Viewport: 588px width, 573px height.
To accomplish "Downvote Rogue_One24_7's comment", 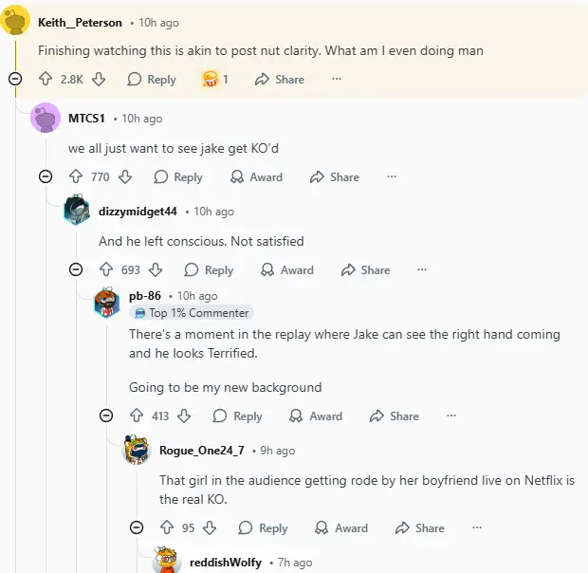I will 211,528.
